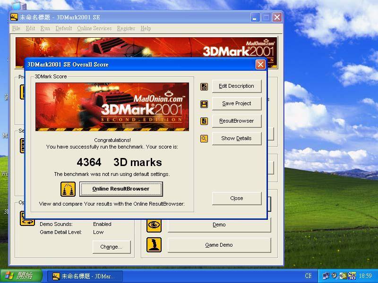Screen dimensions: 378x283
Task: Open the Run menu
Action: 45,28
